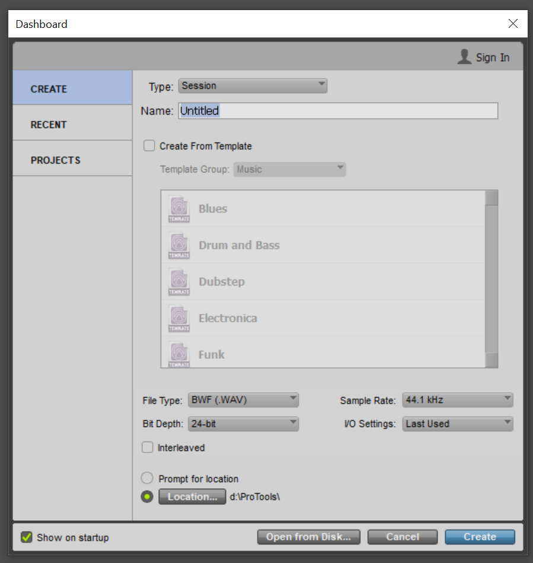This screenshot has height=563, width=533.
Task: Enable Create From Template checkbox
Action: [149, 146]
